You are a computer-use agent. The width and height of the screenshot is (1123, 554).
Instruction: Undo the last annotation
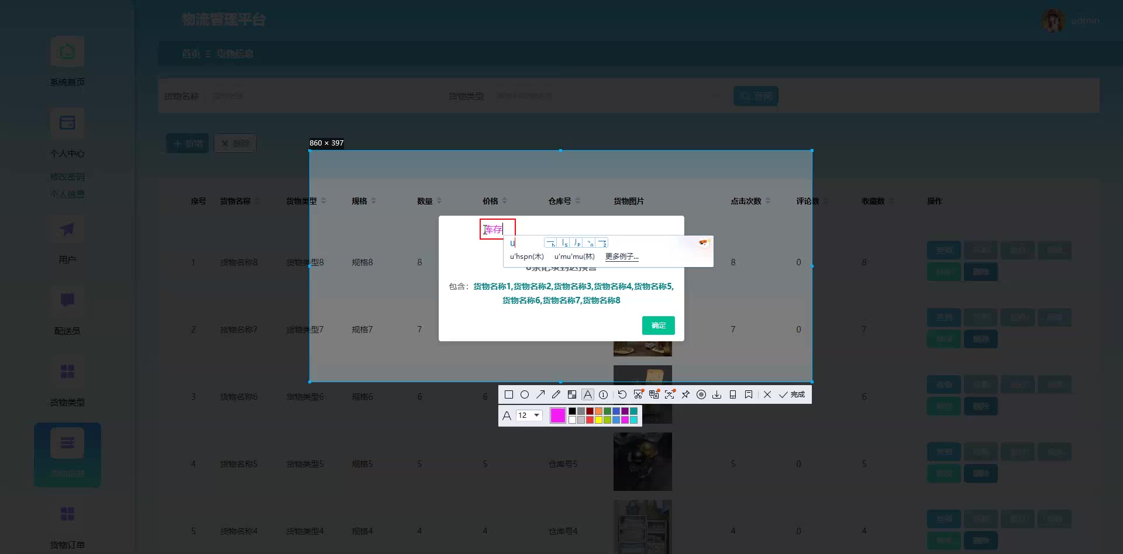pyautogui.click(x=622, y=394)
